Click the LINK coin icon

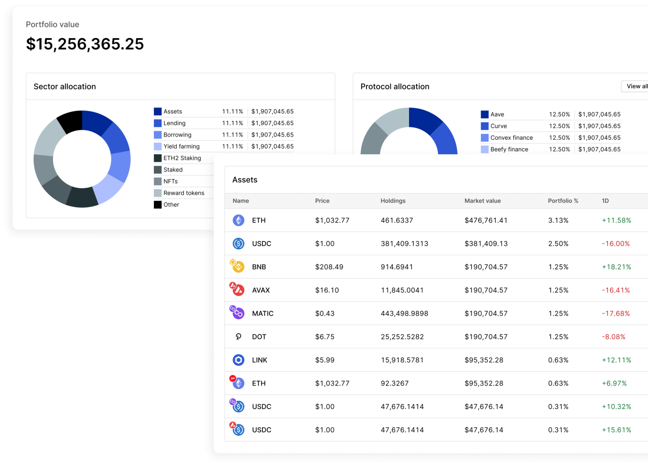tap(239, 360)
